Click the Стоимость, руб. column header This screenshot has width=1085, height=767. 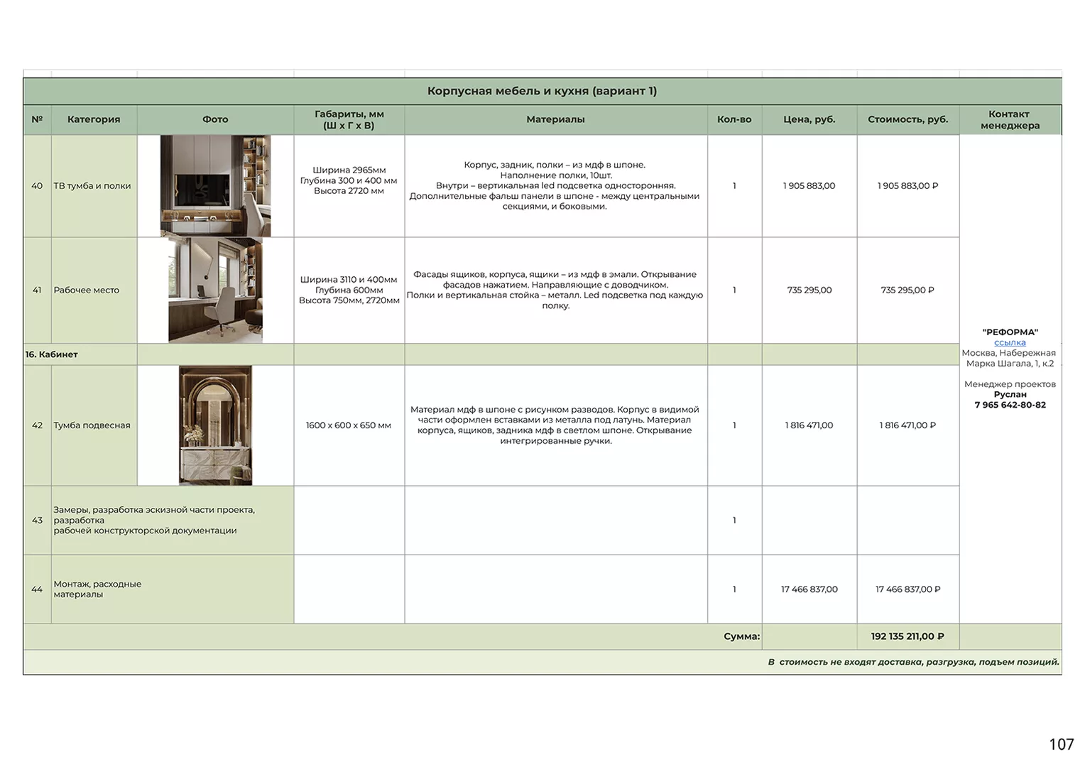point(907,119)
